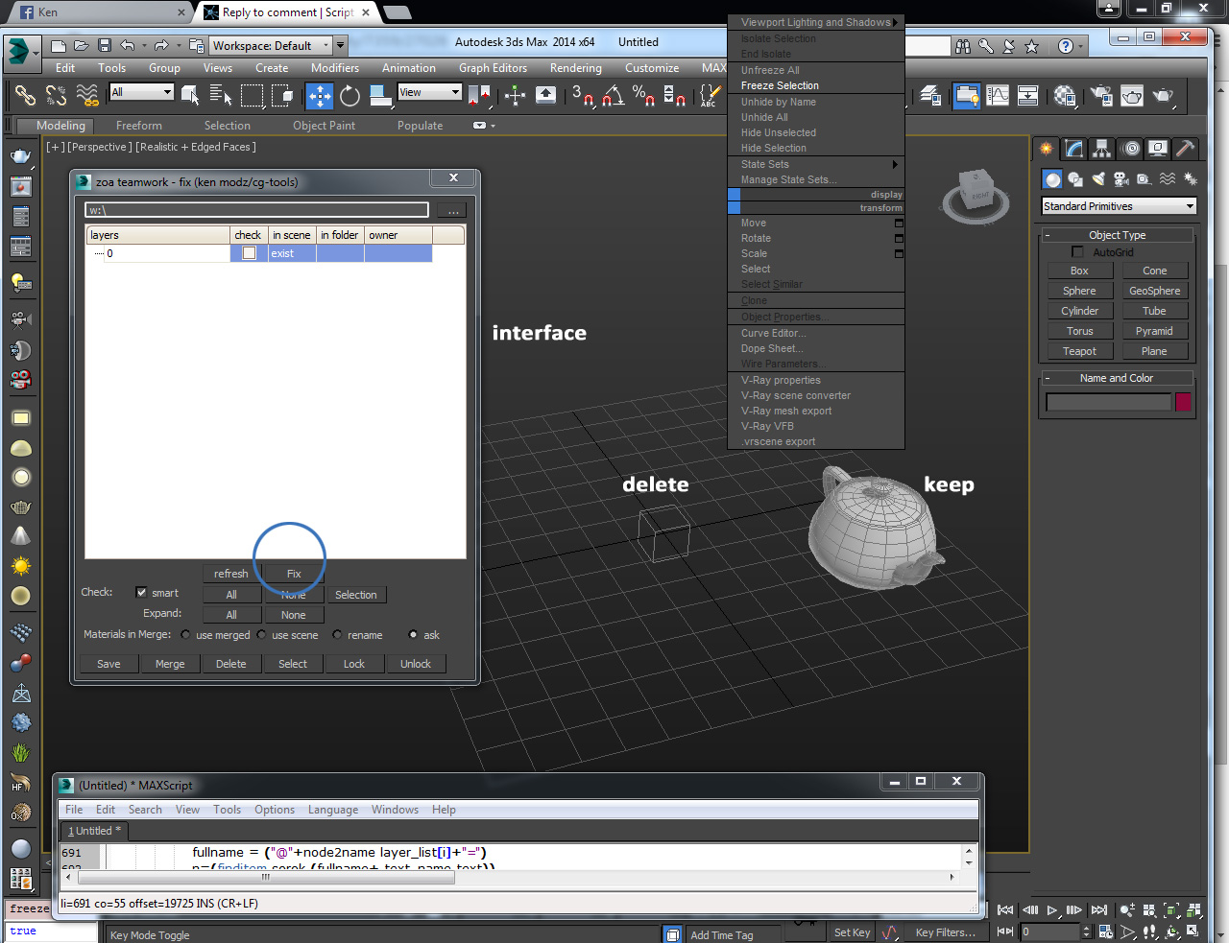Click the Rendered Frame Window icon
This screenshot has height=943, width=1229.
1132,95
